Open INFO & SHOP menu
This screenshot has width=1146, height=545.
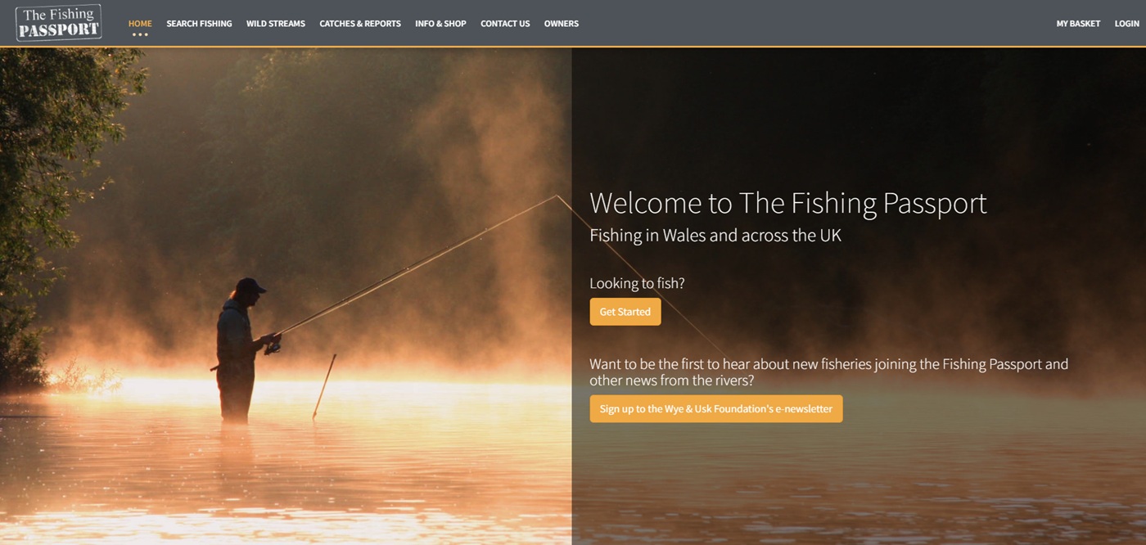440,24
